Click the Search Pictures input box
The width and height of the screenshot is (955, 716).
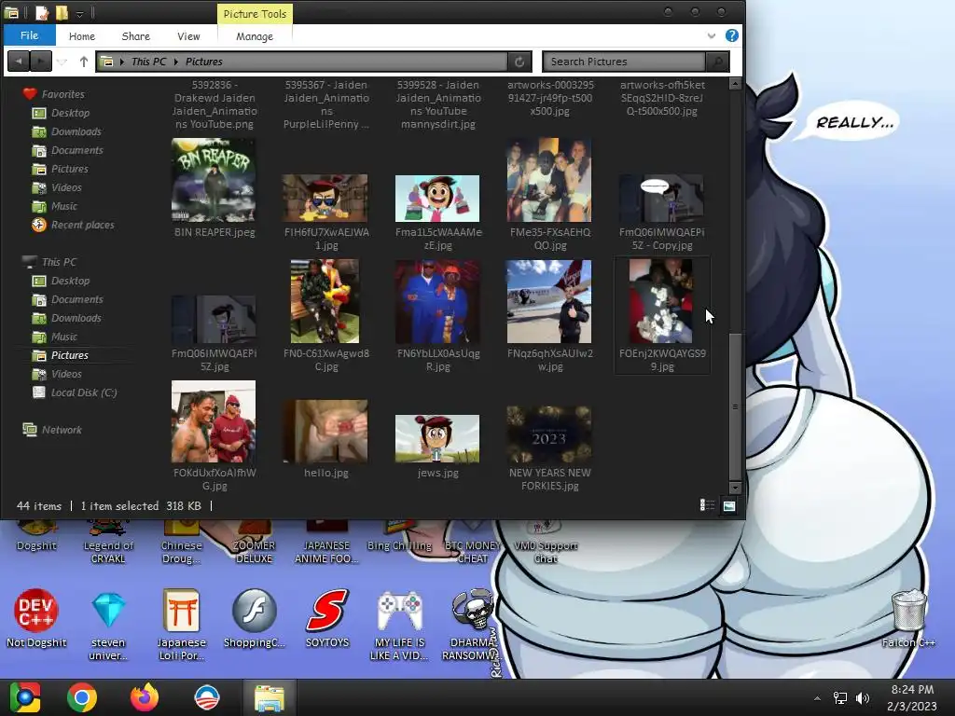624,62
